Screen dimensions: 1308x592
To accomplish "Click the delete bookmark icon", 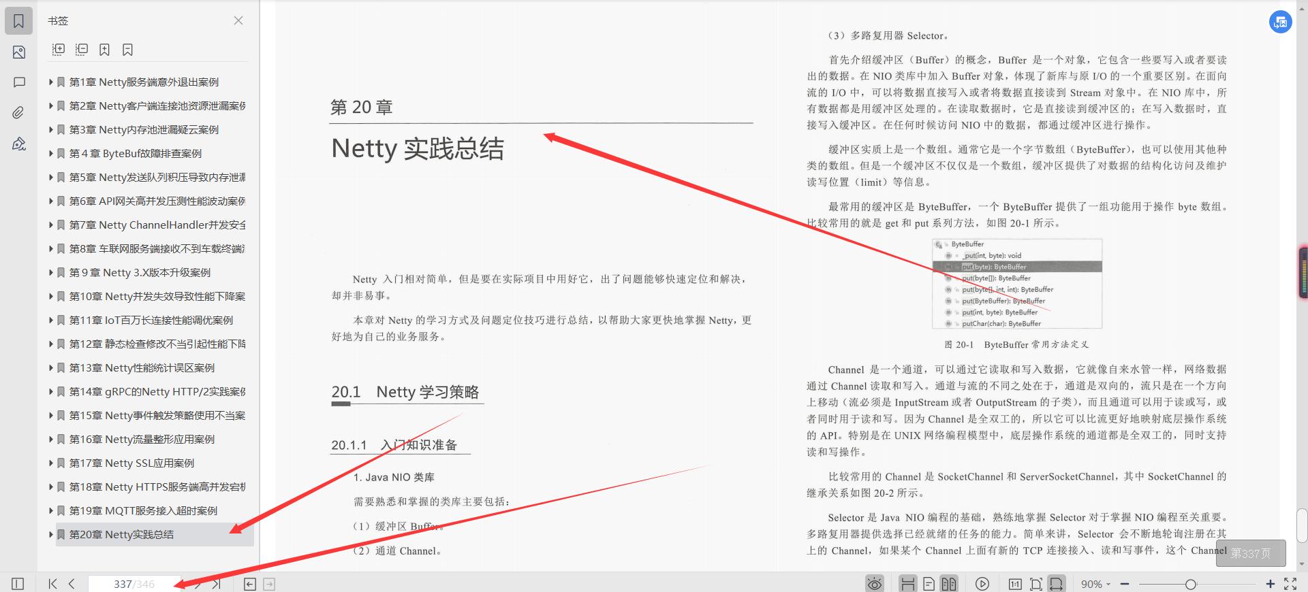I will 127,49.
